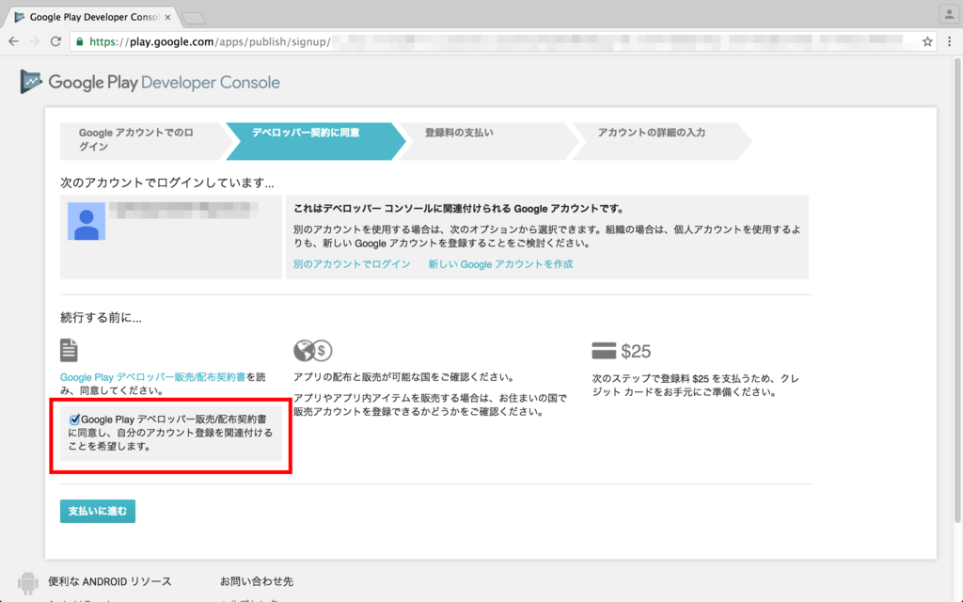Open the Google Play デベロッパー販売/配布契約書 link

[152, 376]
